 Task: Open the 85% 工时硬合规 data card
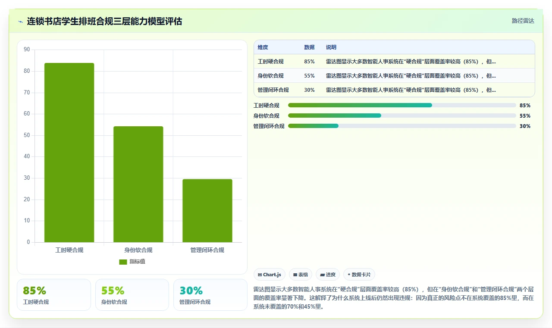tap(54, 295)
